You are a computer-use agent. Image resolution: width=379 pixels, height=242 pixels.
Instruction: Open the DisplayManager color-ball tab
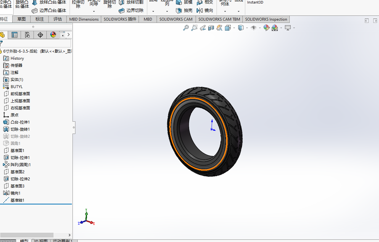(x=53, y=35)
